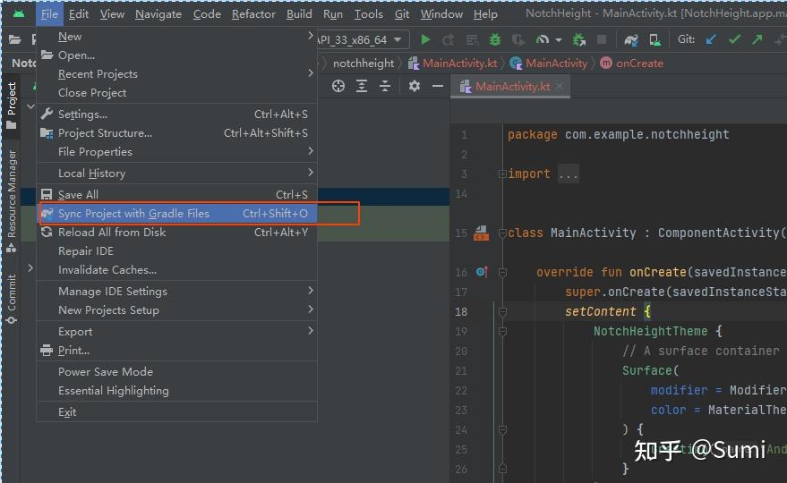This screenshot has height=483, width=787.
Task: Close the MainActivity.kt editor tab
Action: tap(560, 87)
